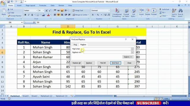Screen dimensions: 190x106
Task: Expand the Find what history dropdown
Action: point(132,49)
